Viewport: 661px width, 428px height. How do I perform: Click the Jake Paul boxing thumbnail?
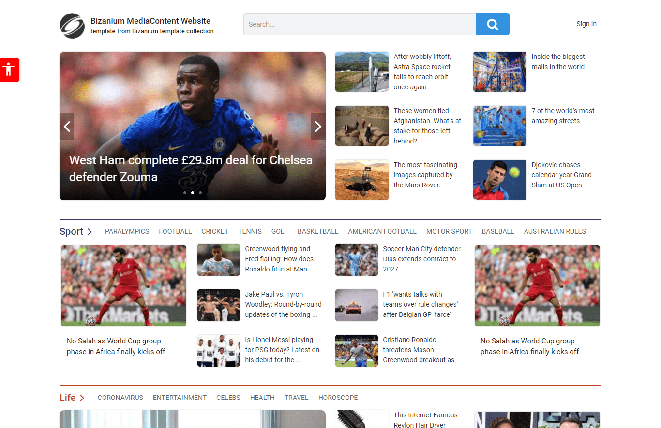[219, 305]
